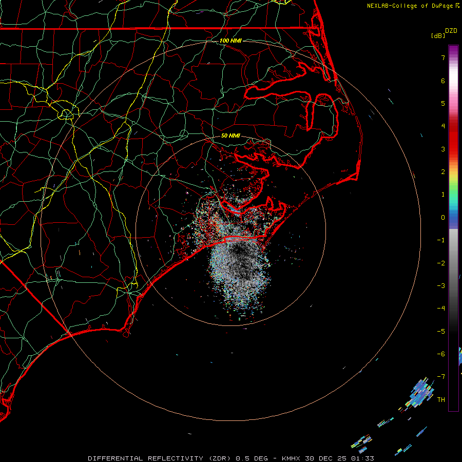Screen dimensions: 462x462
Task: Click the [dB] unit label
Action: tap(438, 35)
